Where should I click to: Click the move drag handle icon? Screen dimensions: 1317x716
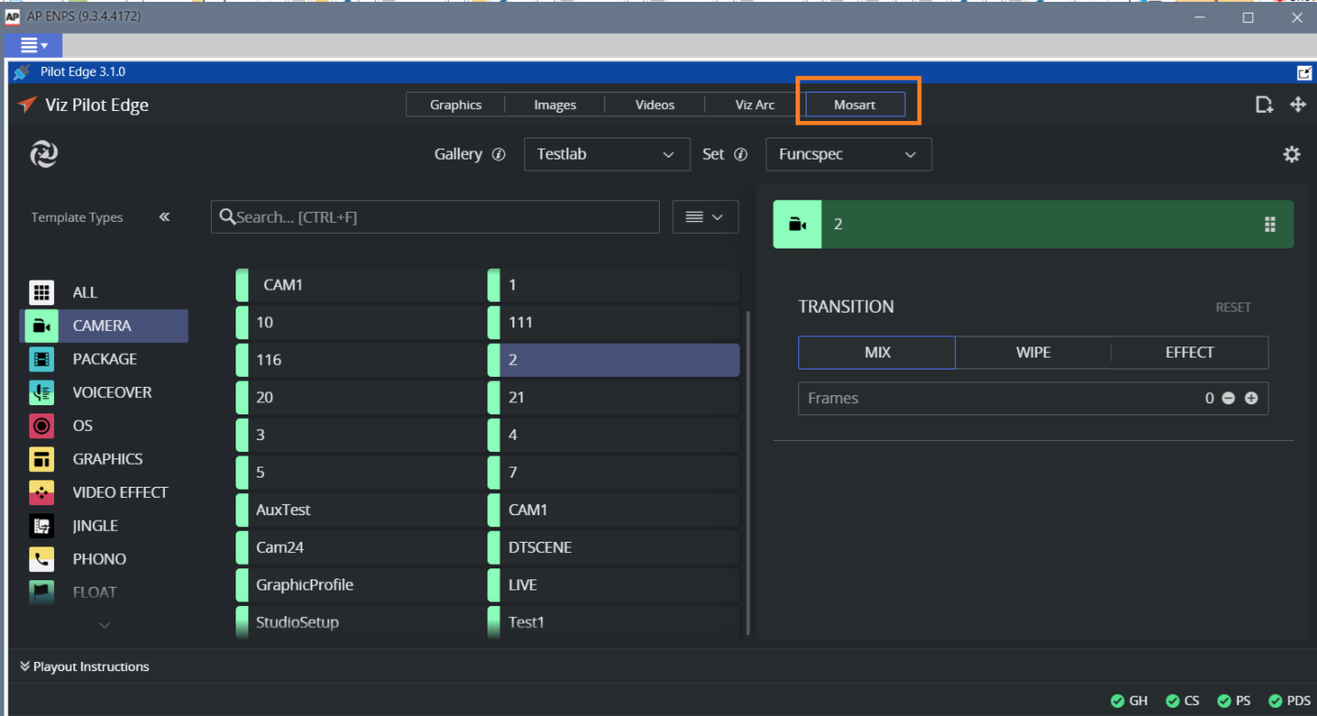click(1298, 105)
